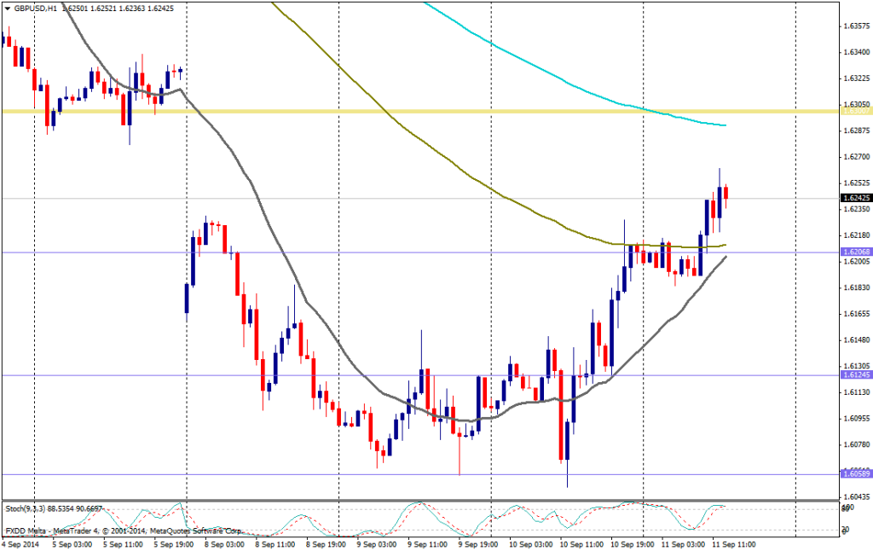The height and width of the screenshot is (551, 873).
Task: Click the latest red candlestick on chart
Action: tap(726, 193)
